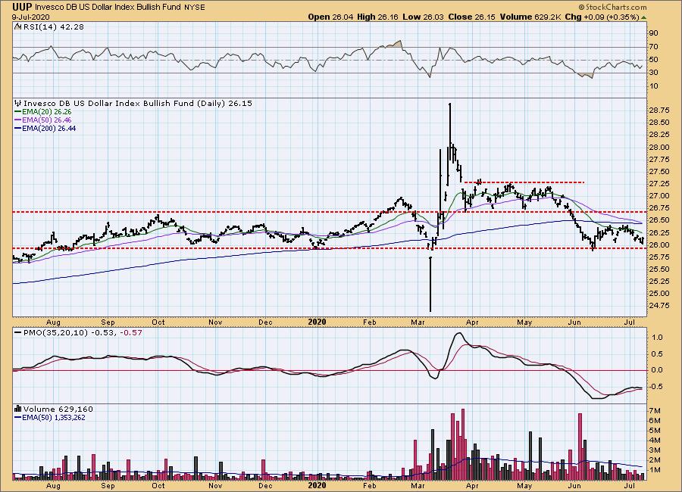Click the High 26.16 value
Viewport: 682px width, 492px height.
[x=377, y=17]
